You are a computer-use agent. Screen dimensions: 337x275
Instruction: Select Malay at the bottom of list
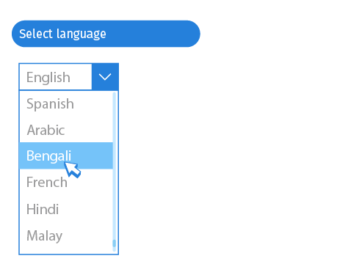[x=66, y=235]
